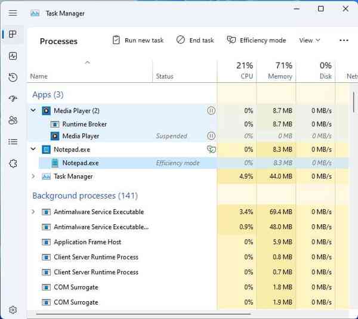
Task: Open the Processes page in sidebar
Action: (x=13, y=34)
